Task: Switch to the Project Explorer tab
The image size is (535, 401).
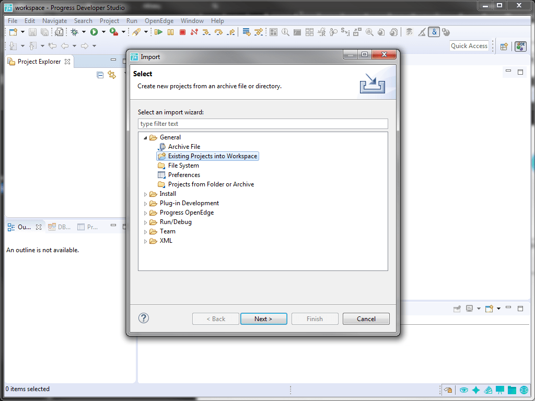Action: click(39, 62)
